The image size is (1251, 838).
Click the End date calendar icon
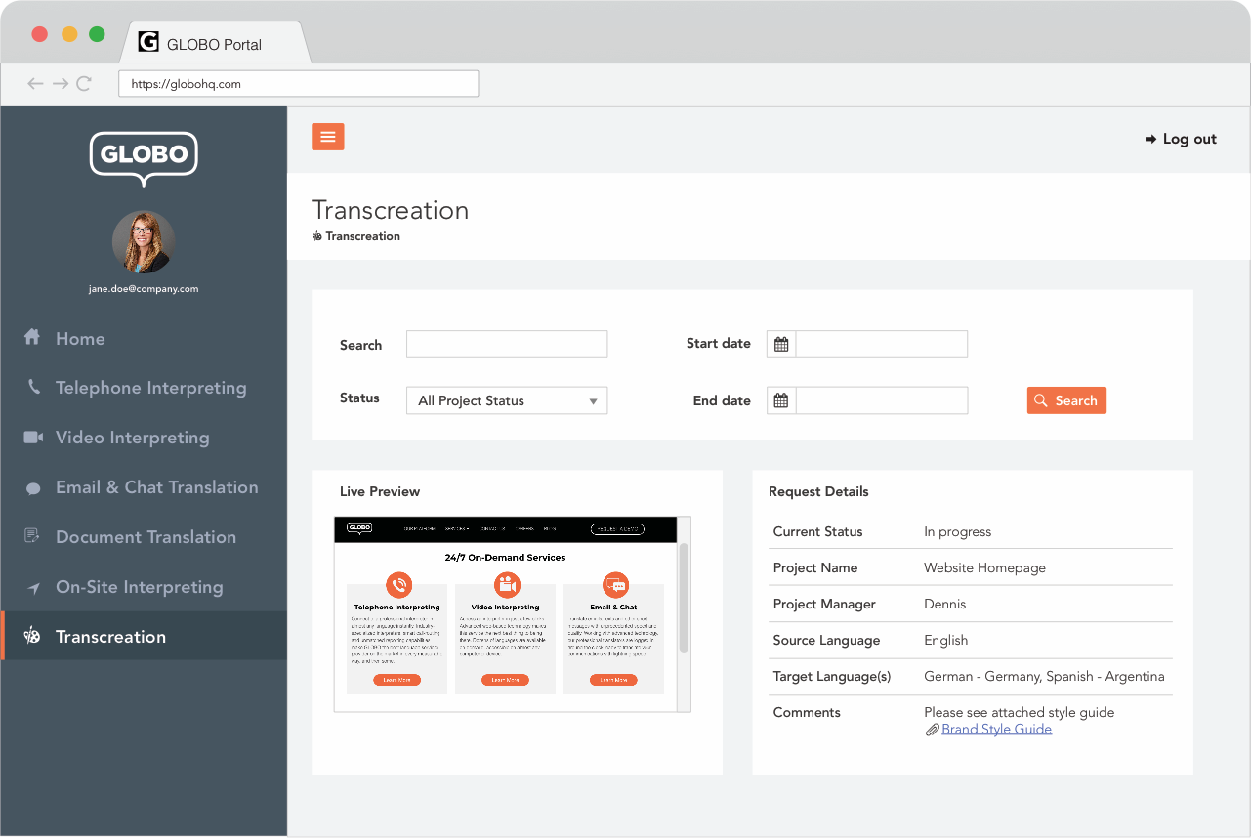tap(781, 400)
